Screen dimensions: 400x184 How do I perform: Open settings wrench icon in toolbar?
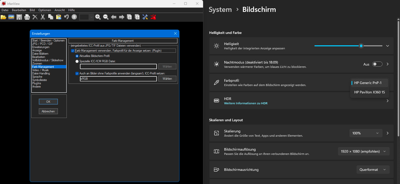[x=145, y=17]
